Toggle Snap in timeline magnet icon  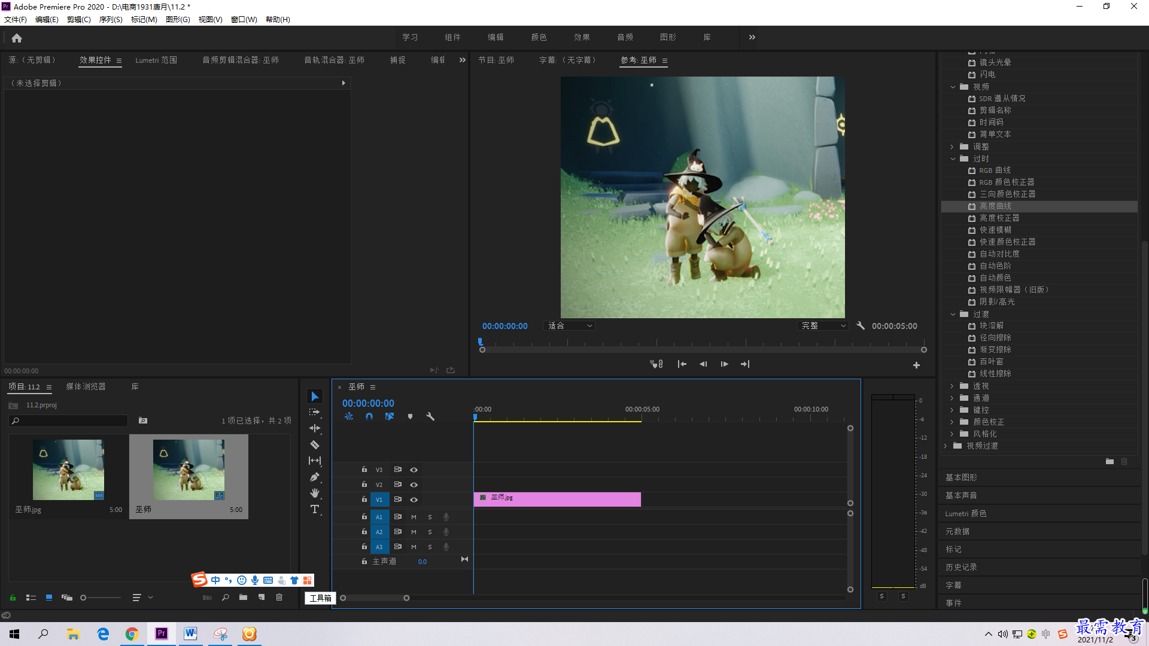point(369,416)
